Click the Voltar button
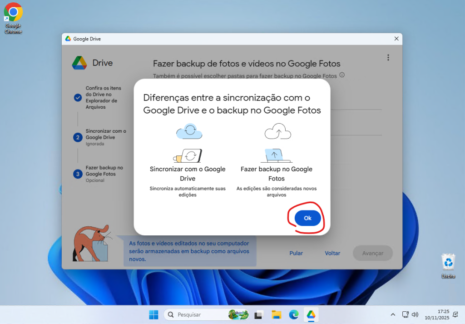 pyautogui.click(x=332, y=253)
